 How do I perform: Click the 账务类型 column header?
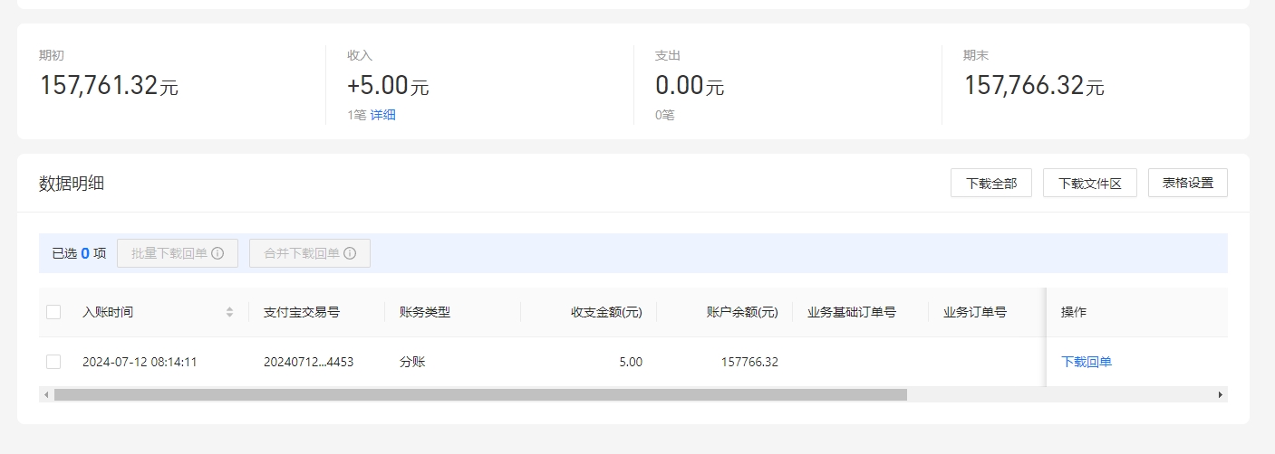tap(425, 312)
